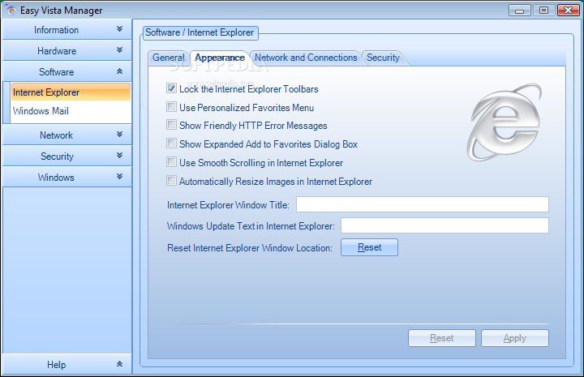Click the Easy Vista Manager title bar icon
The height and width of the screenshot is (377, 584).
[11, 10]
